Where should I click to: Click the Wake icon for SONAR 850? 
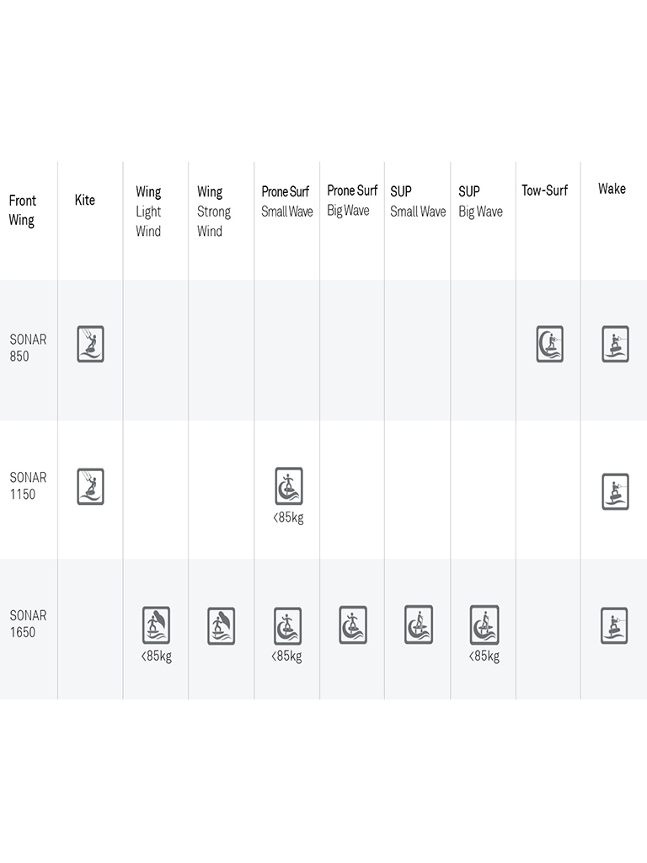615,344
